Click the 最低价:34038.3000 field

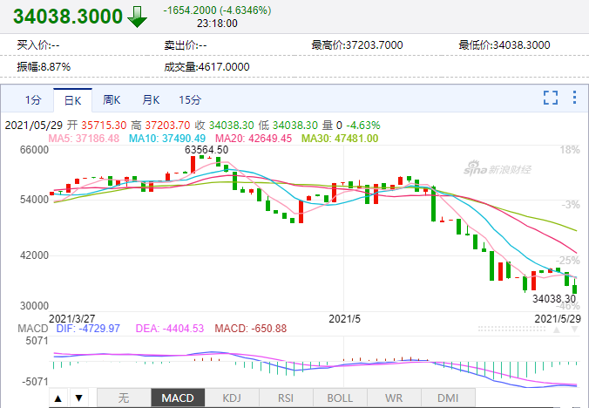click(504, 45)
